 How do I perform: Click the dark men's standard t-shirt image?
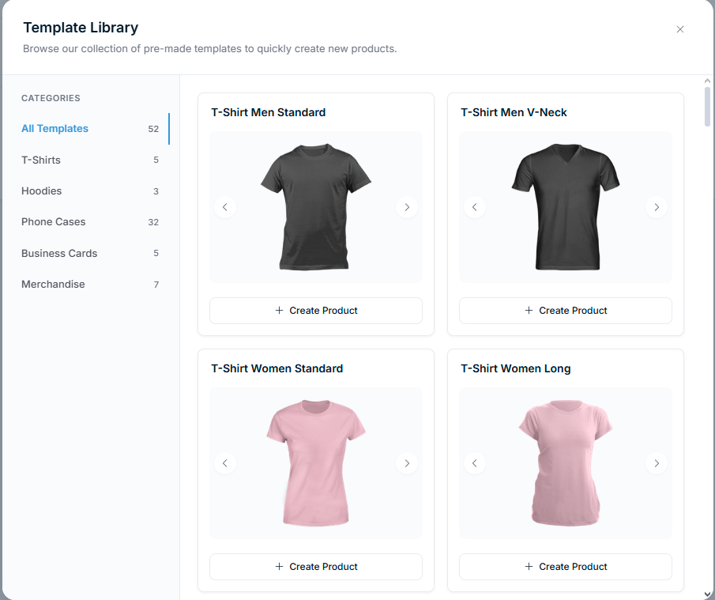coord(315,207)
